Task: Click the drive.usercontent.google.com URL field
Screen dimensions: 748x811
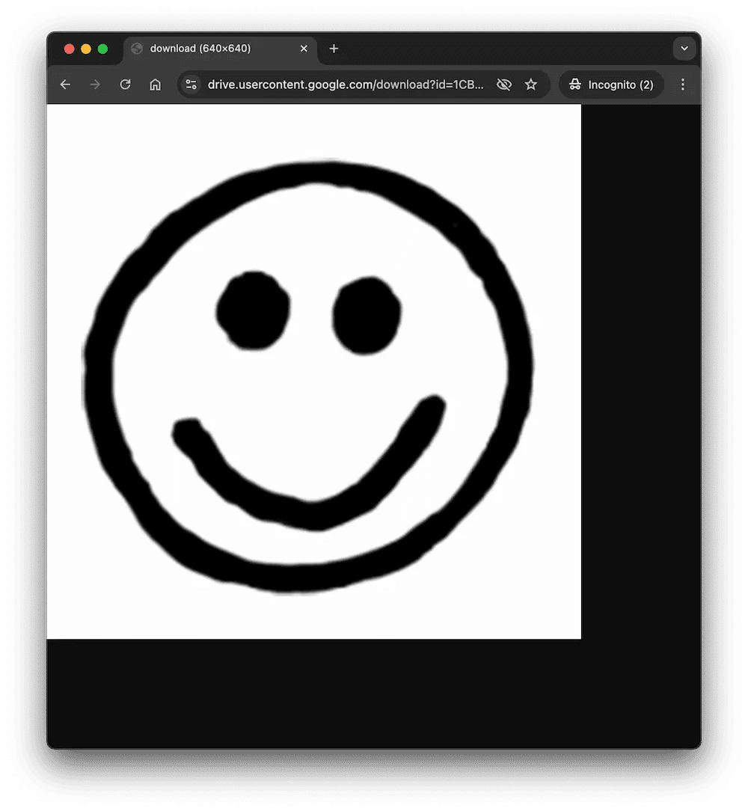Action: coord(346,85)
